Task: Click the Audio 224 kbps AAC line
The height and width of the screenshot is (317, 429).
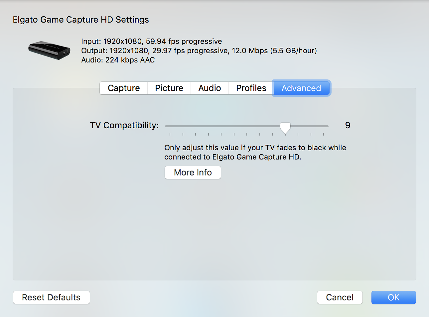Action: click(x=118, y=60)
